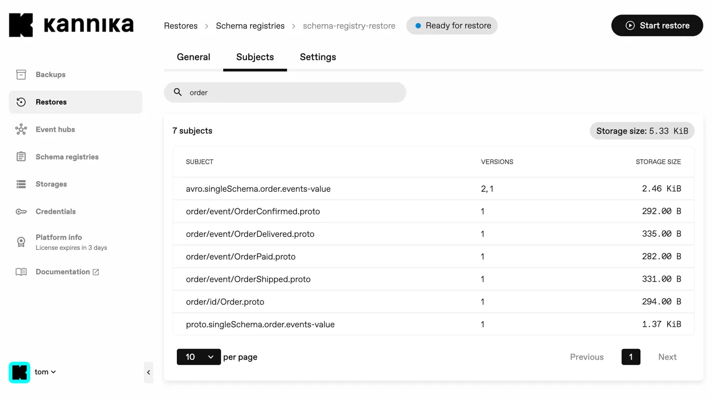Open the Settings tab
The width and height of the screenshot is (712, 399).
317,57
